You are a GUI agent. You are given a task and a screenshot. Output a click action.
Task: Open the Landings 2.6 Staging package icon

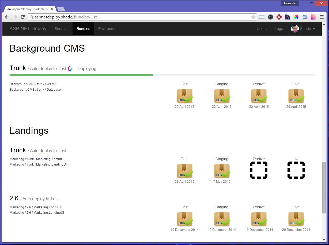[x=222, y=219]
